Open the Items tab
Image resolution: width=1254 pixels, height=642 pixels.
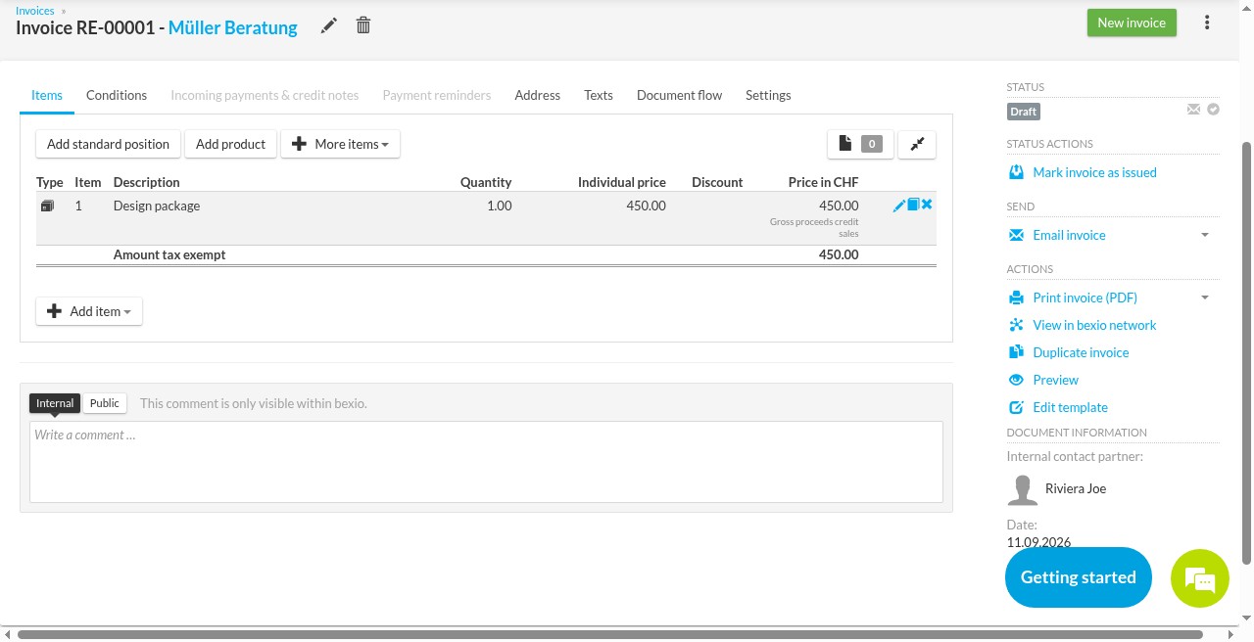[47, 95]
